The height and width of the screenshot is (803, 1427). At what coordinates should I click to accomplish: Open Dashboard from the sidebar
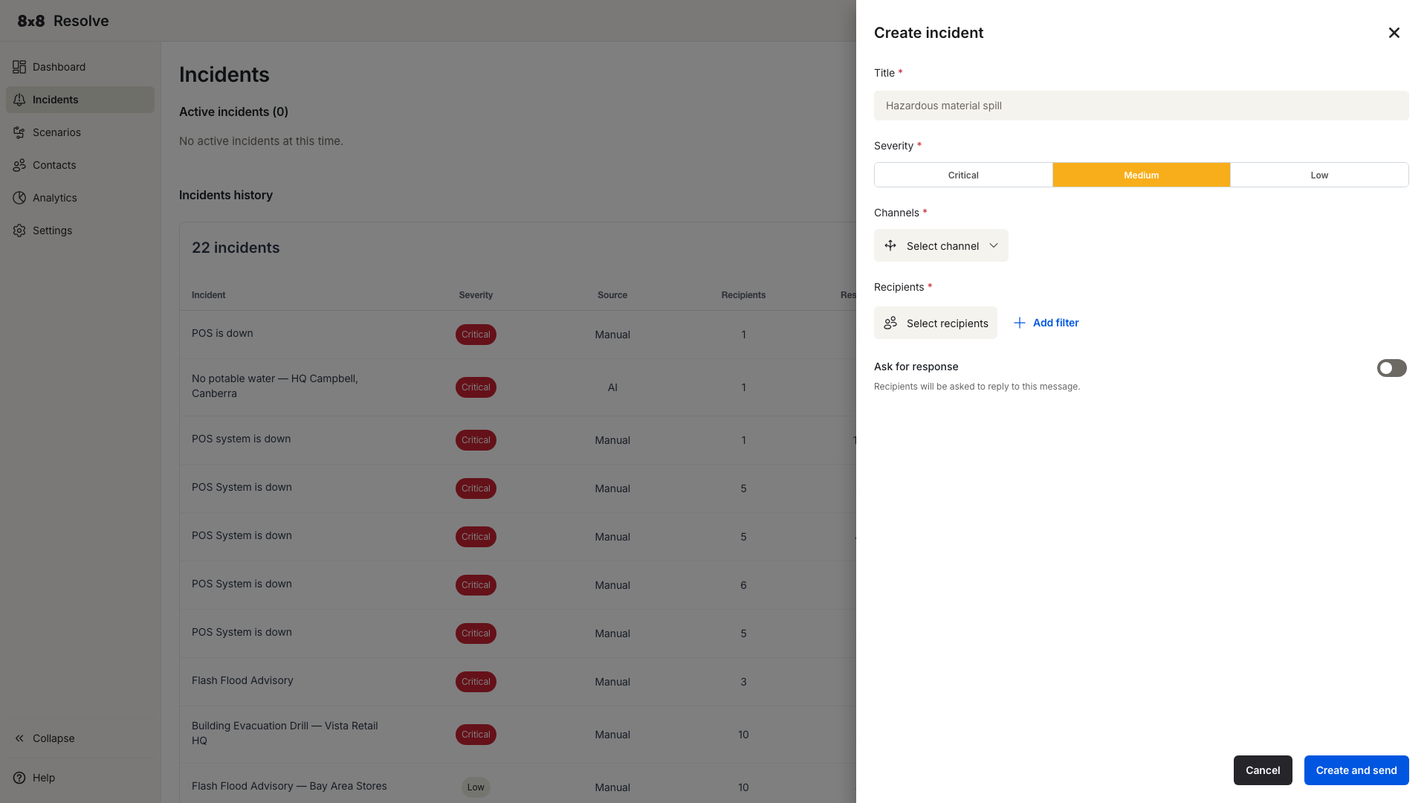(80, 67)
